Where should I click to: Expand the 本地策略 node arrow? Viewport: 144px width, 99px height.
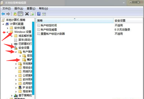coord(16,64)
